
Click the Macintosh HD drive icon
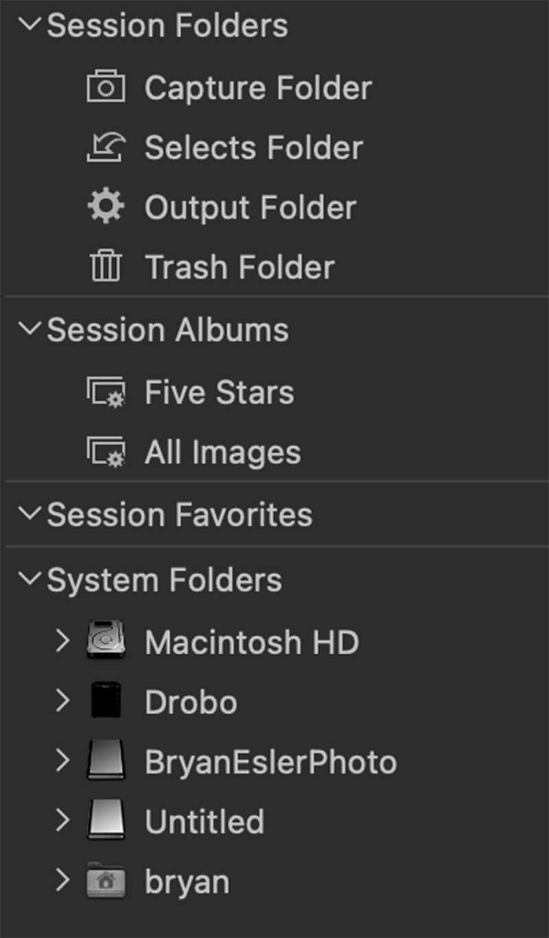point(106,642)
